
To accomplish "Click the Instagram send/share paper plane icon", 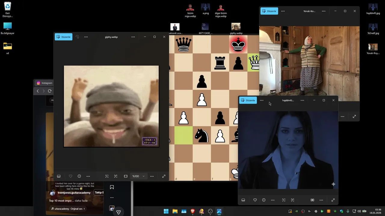I will click(119, 212).
